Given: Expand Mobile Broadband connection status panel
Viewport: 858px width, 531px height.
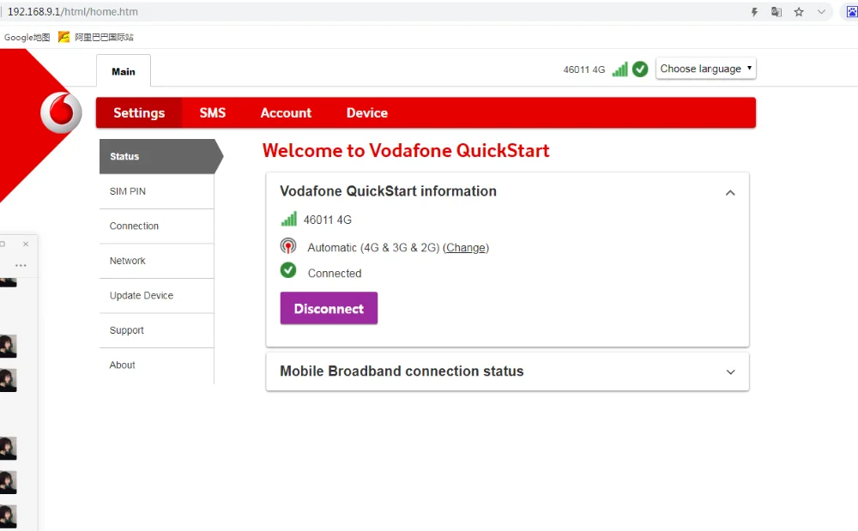Looking at the screenshot, I should pos(730,371).
